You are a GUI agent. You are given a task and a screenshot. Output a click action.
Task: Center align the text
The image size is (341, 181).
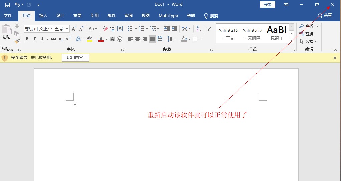point(138,39)
